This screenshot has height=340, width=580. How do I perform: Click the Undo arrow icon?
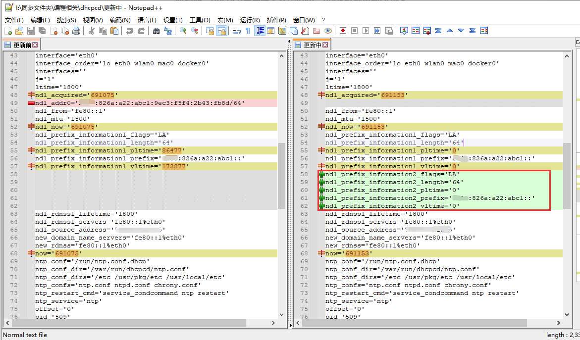(x=129, y=31)
